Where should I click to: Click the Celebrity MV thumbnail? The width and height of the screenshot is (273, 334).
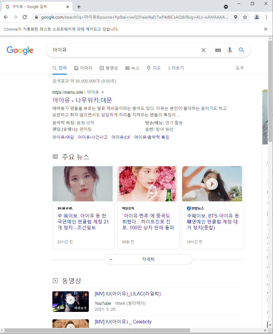(x=71, y=323)
